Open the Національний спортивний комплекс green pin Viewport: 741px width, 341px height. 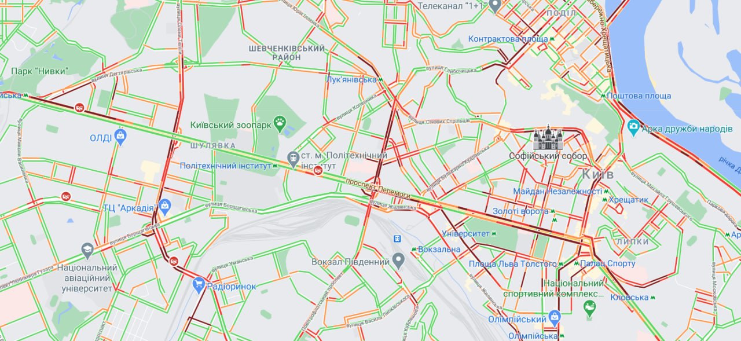click(x=590, y=309)
